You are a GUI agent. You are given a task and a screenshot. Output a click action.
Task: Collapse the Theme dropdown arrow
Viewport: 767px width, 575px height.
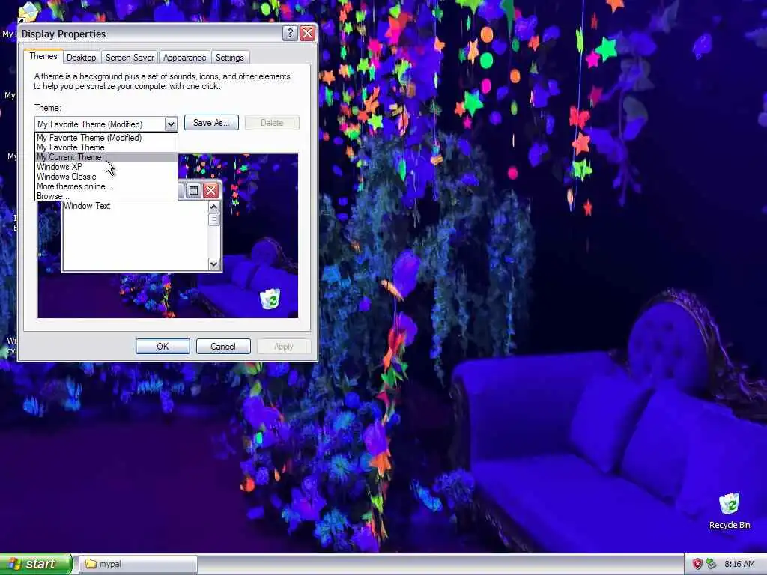coord(171,124)
